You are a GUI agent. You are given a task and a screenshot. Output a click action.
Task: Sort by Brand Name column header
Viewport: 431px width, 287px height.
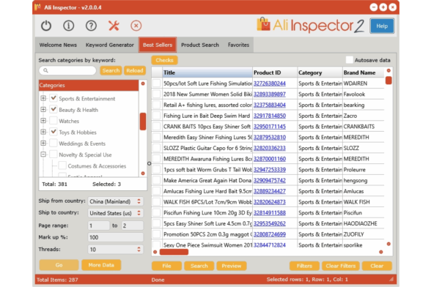(364, 72)
